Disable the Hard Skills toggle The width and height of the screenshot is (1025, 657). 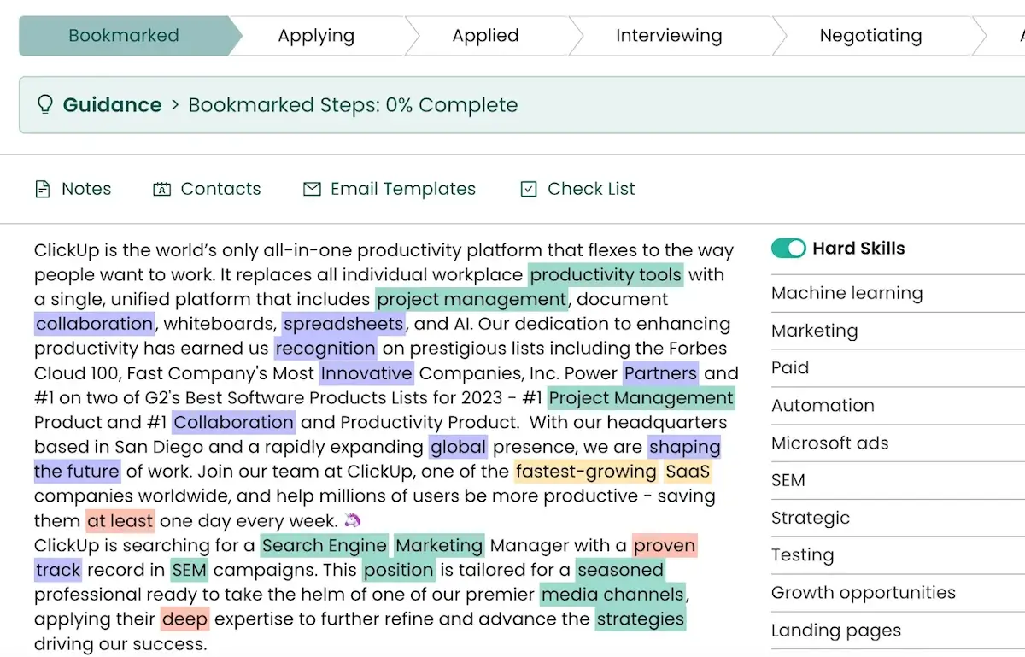tap(788, 248)
